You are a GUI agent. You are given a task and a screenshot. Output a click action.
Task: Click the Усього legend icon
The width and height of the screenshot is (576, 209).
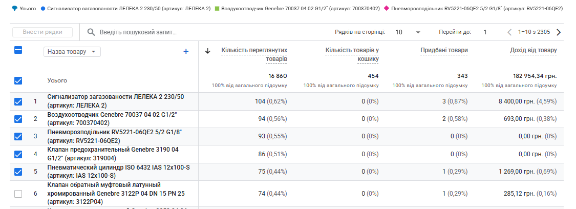click(x=14, y=8)
